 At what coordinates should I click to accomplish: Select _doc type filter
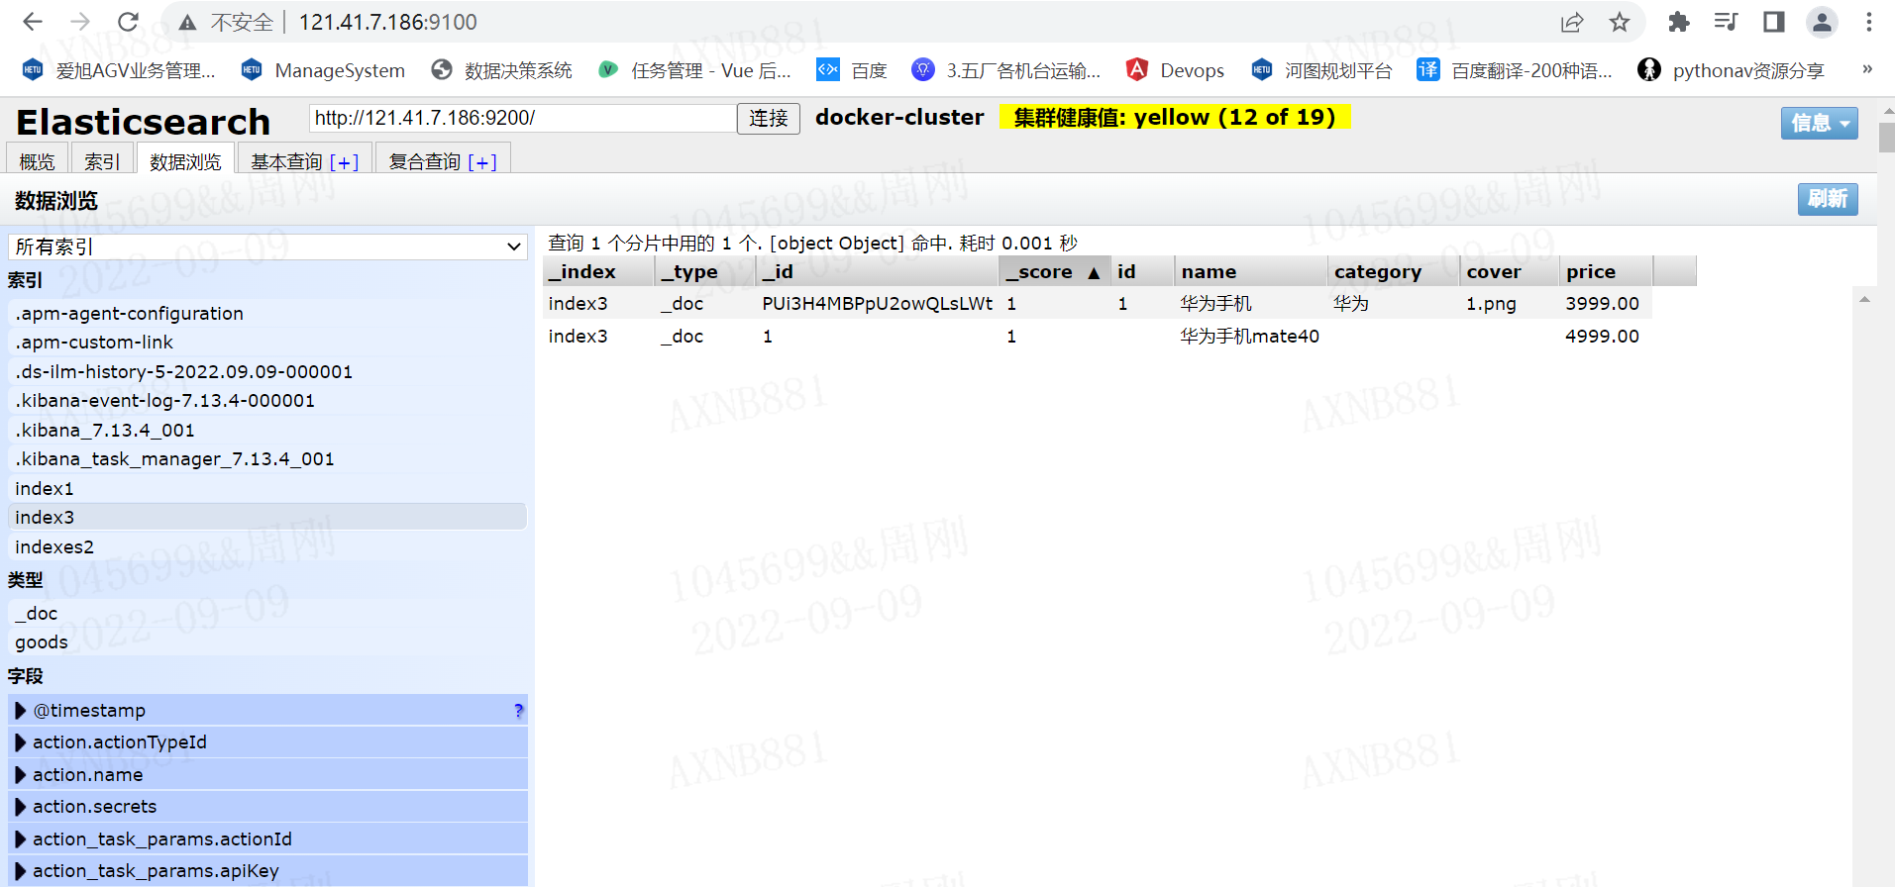click(x=267, y=613)
